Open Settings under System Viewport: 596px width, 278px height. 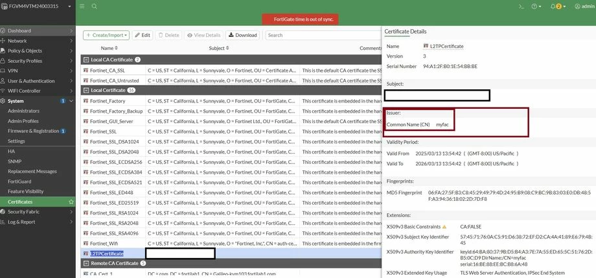click(x=16, y=141)
